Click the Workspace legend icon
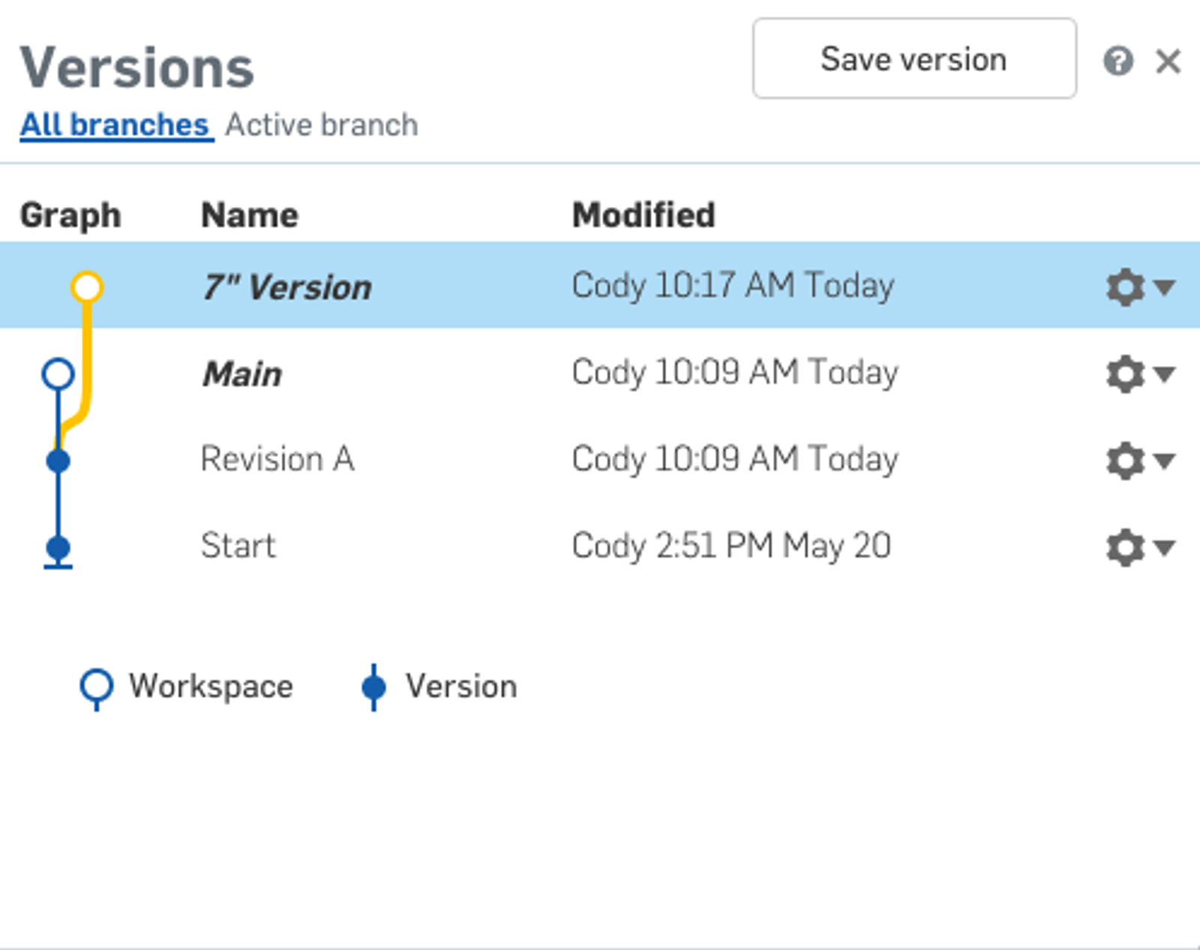Screen dimensions: 1200x950 click(96, 686)
